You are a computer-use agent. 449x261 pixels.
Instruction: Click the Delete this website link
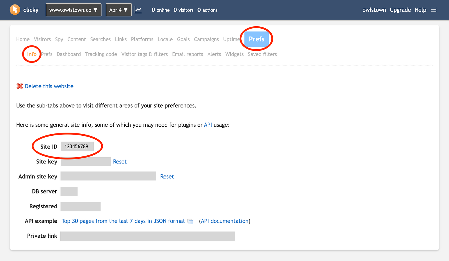[x=49, y=86]
